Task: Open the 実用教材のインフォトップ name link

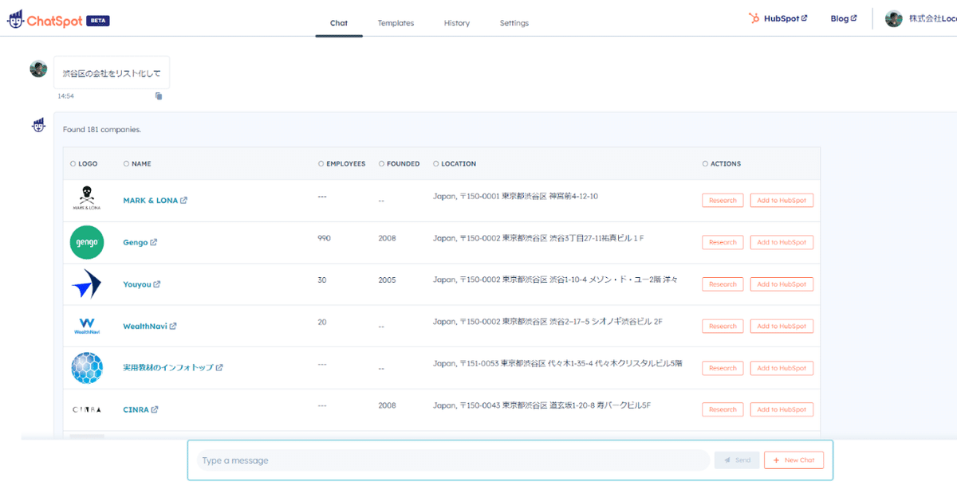Action: click(x=168, y=368)
